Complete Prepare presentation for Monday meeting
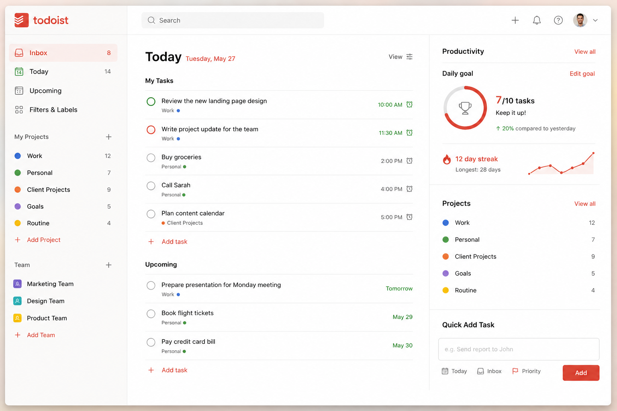Image resolution: width=617 pixels, height=411 pixels. (151, 285)
